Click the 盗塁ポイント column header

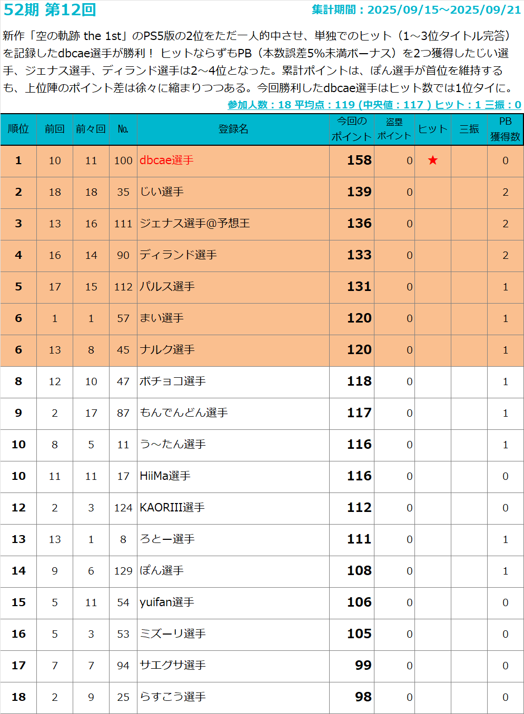394,129
